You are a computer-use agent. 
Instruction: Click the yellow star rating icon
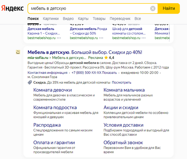click(x=106, y=58)
